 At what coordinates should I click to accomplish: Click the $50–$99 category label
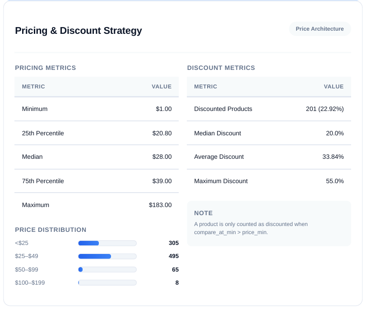(26, 269)
